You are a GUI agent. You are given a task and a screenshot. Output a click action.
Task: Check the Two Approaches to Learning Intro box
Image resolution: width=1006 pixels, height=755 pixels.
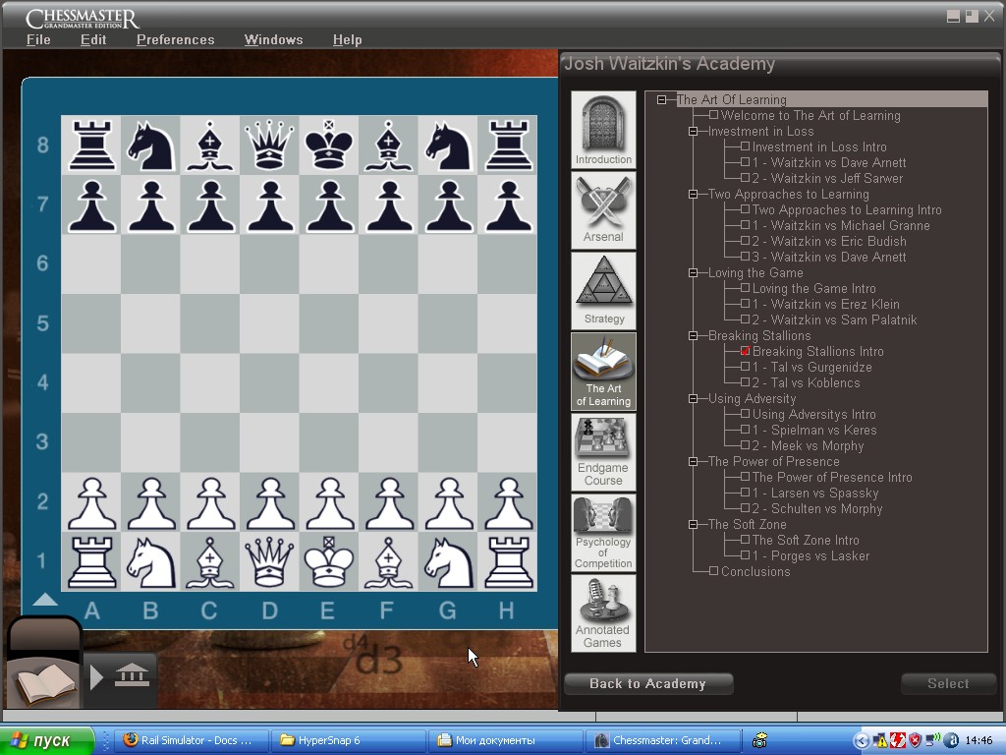pos(745,209)
